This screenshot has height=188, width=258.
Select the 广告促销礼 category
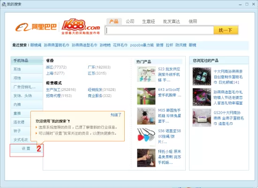pos(27,87)
